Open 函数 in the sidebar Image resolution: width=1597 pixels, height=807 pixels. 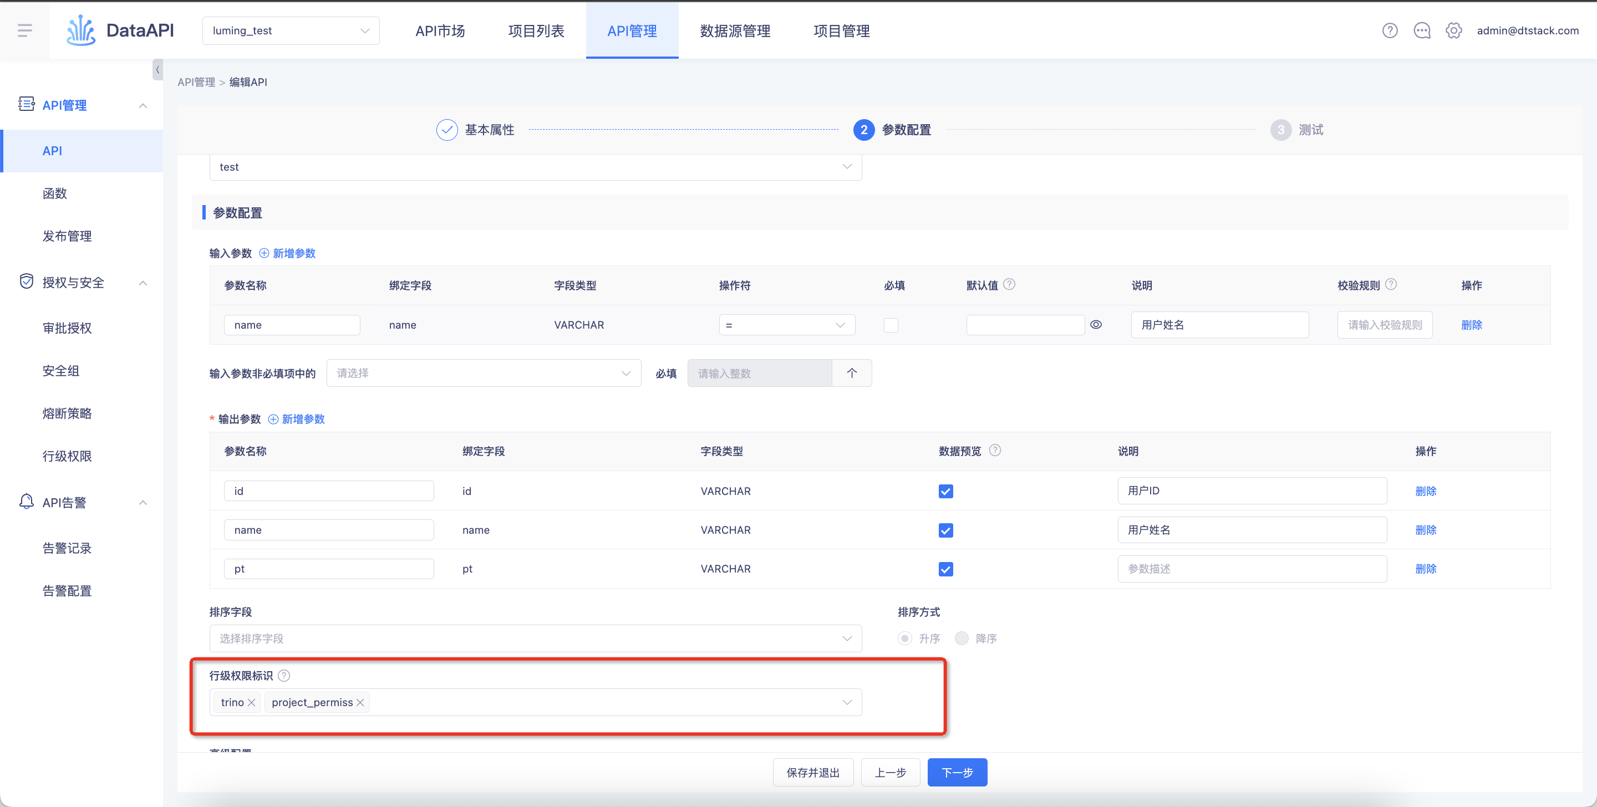point(54,193)
